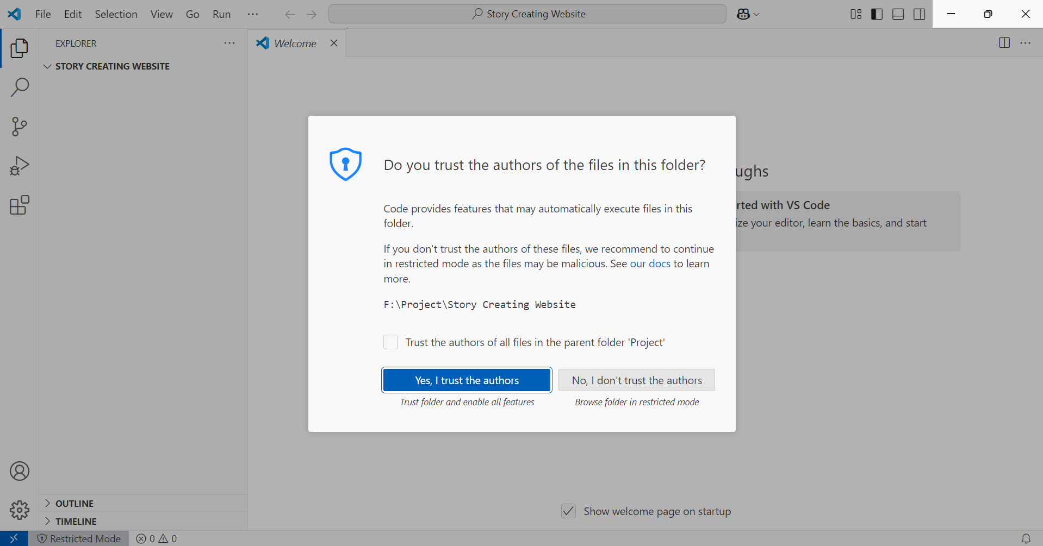Toggle the bottom panel icon
The width and height of the screenshot is (1043, 546).
tap(898, 14)
